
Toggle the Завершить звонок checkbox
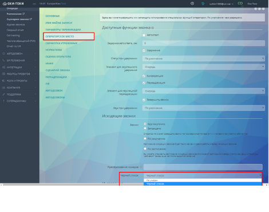pos(144,100)
